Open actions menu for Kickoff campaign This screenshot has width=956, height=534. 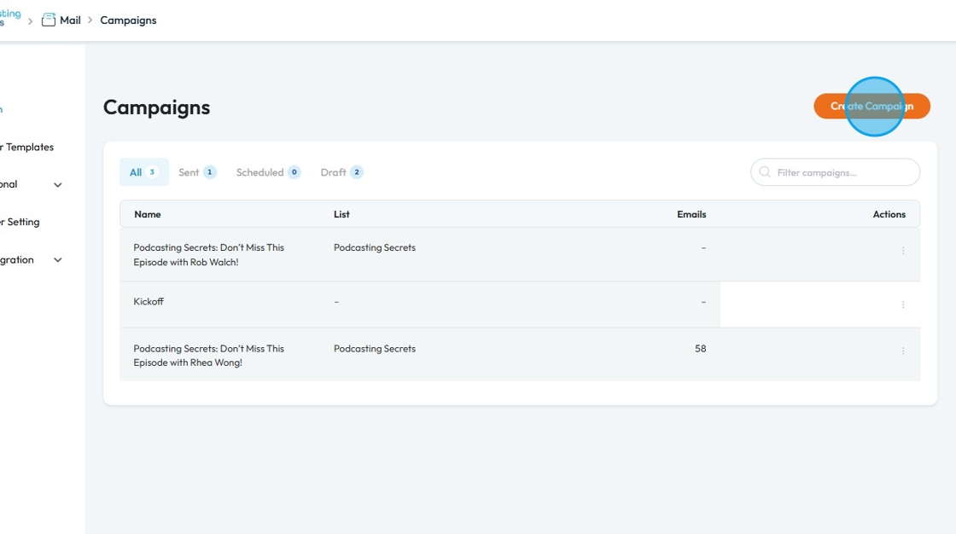click(903, 305)
